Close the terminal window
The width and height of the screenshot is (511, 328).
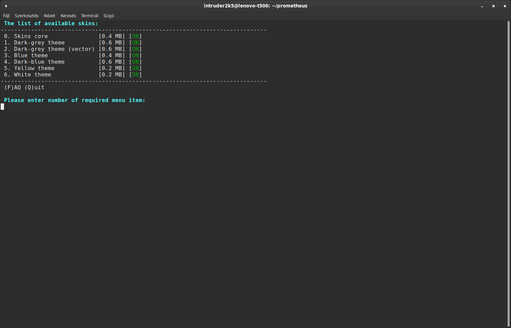pos(505,6)
